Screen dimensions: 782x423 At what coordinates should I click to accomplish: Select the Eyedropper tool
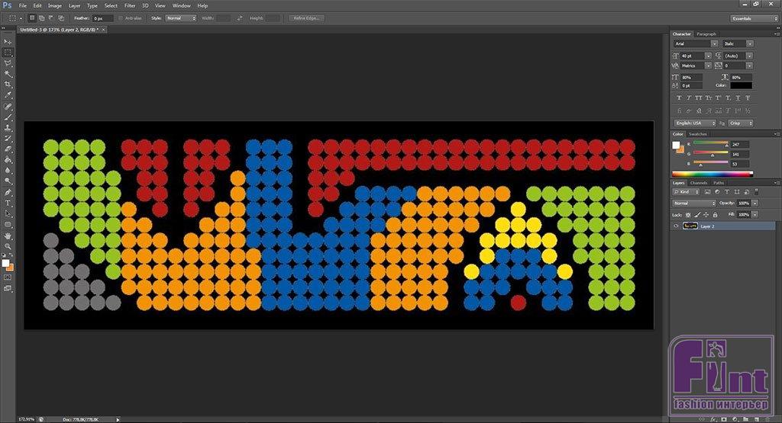click(x=8, y=95)
